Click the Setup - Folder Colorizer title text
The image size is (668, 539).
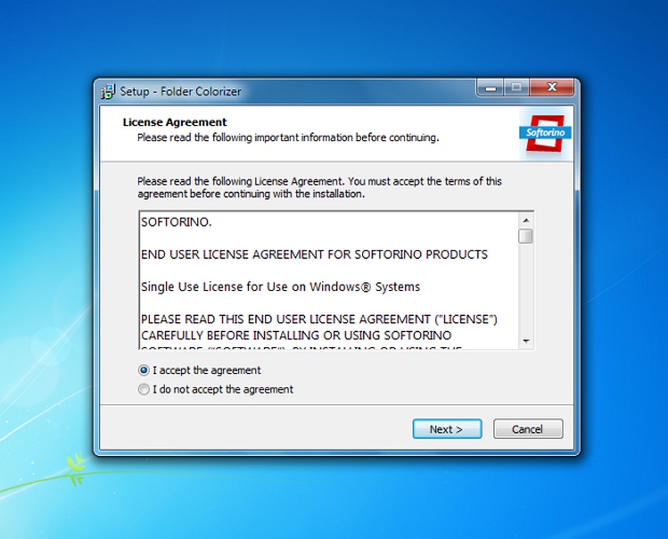click(x=181, y=92)
